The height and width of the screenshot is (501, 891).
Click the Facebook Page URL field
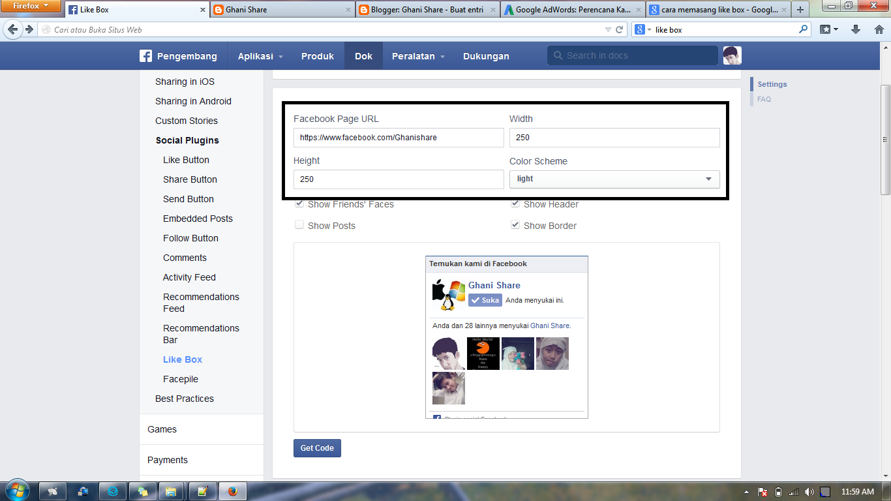tap(399, 138)
